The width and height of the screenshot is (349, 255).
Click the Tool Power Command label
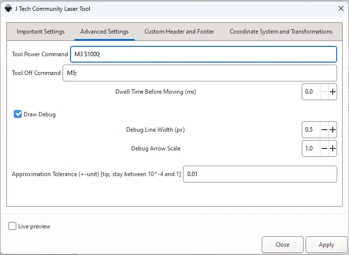coord(40,54)
